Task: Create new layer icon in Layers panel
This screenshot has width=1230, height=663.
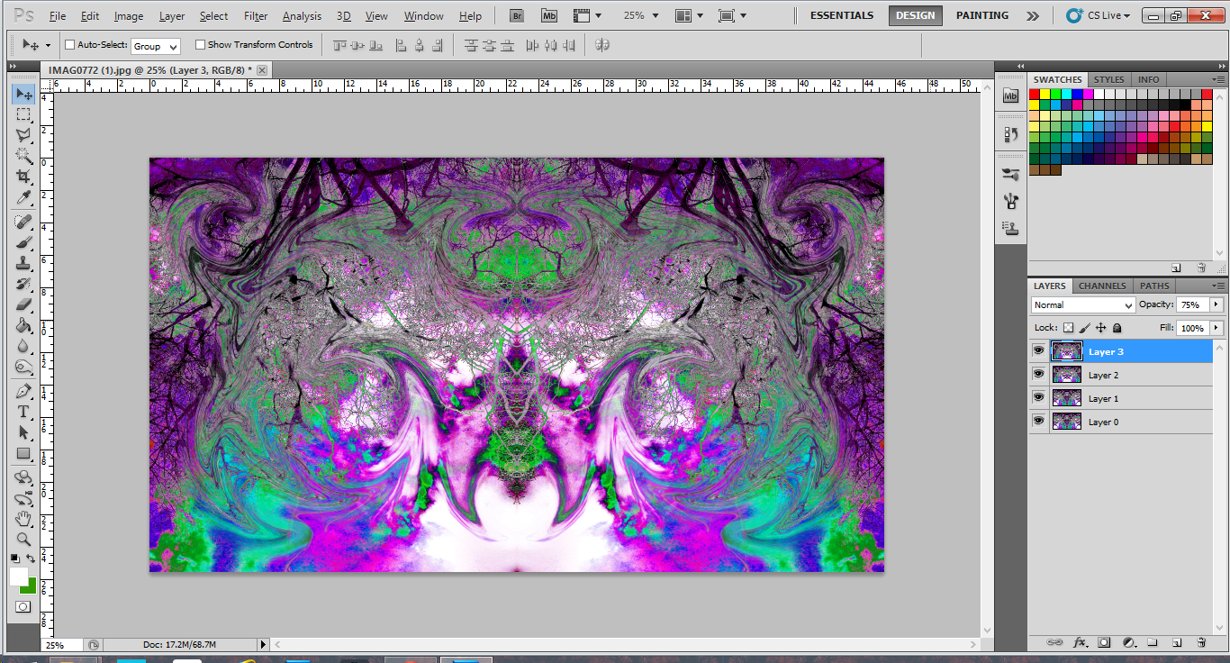Action: click(1176, 642)
